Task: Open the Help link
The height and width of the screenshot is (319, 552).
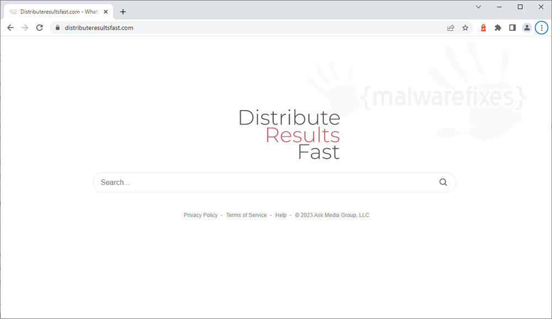Action: (x=281, y=215)
